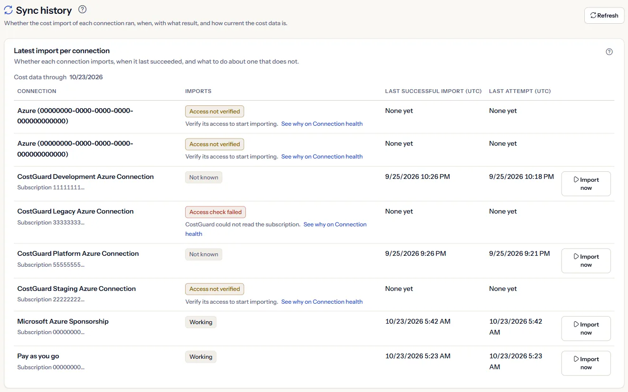Click Not known badge for CostGuard Platform

(204, 254)
